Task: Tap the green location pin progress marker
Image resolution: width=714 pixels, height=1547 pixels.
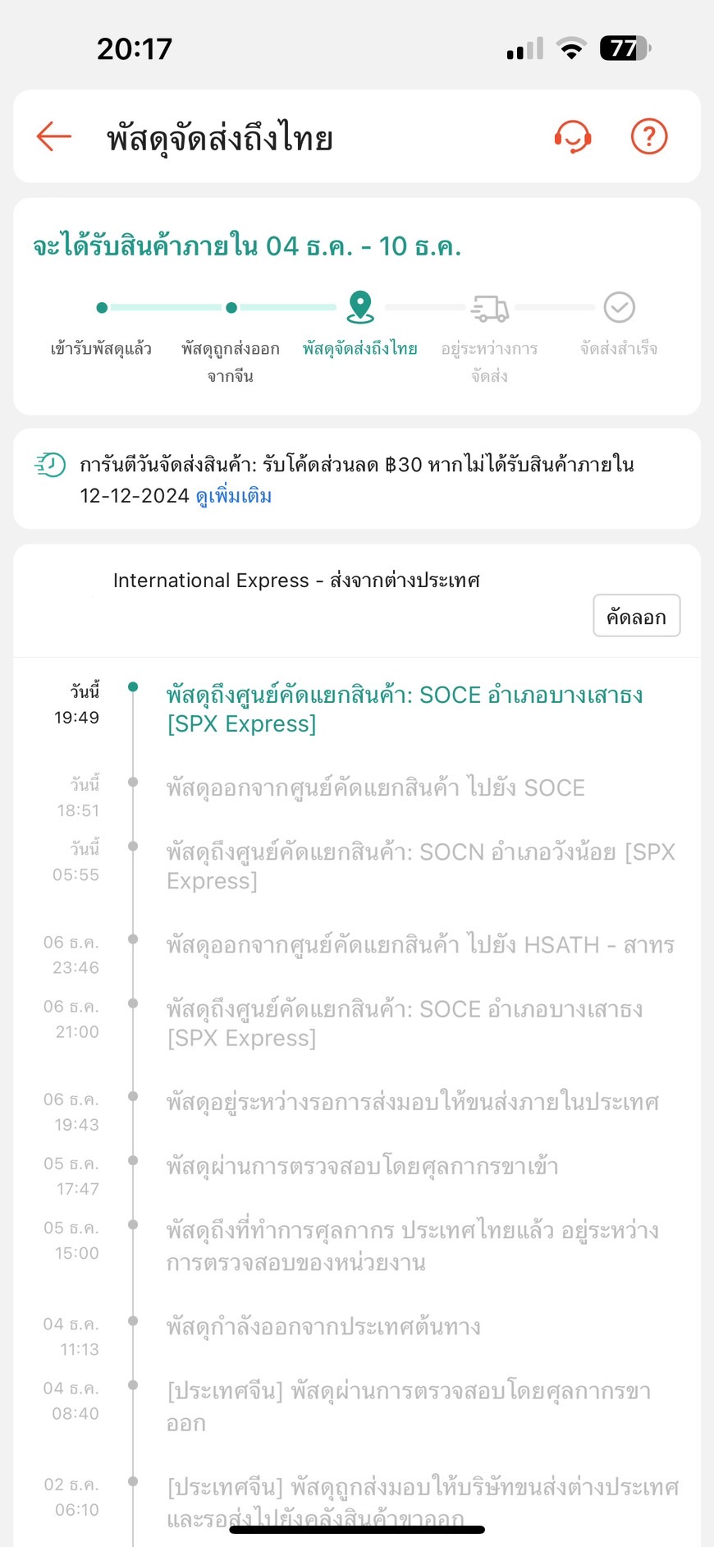Action: point(360,307)
